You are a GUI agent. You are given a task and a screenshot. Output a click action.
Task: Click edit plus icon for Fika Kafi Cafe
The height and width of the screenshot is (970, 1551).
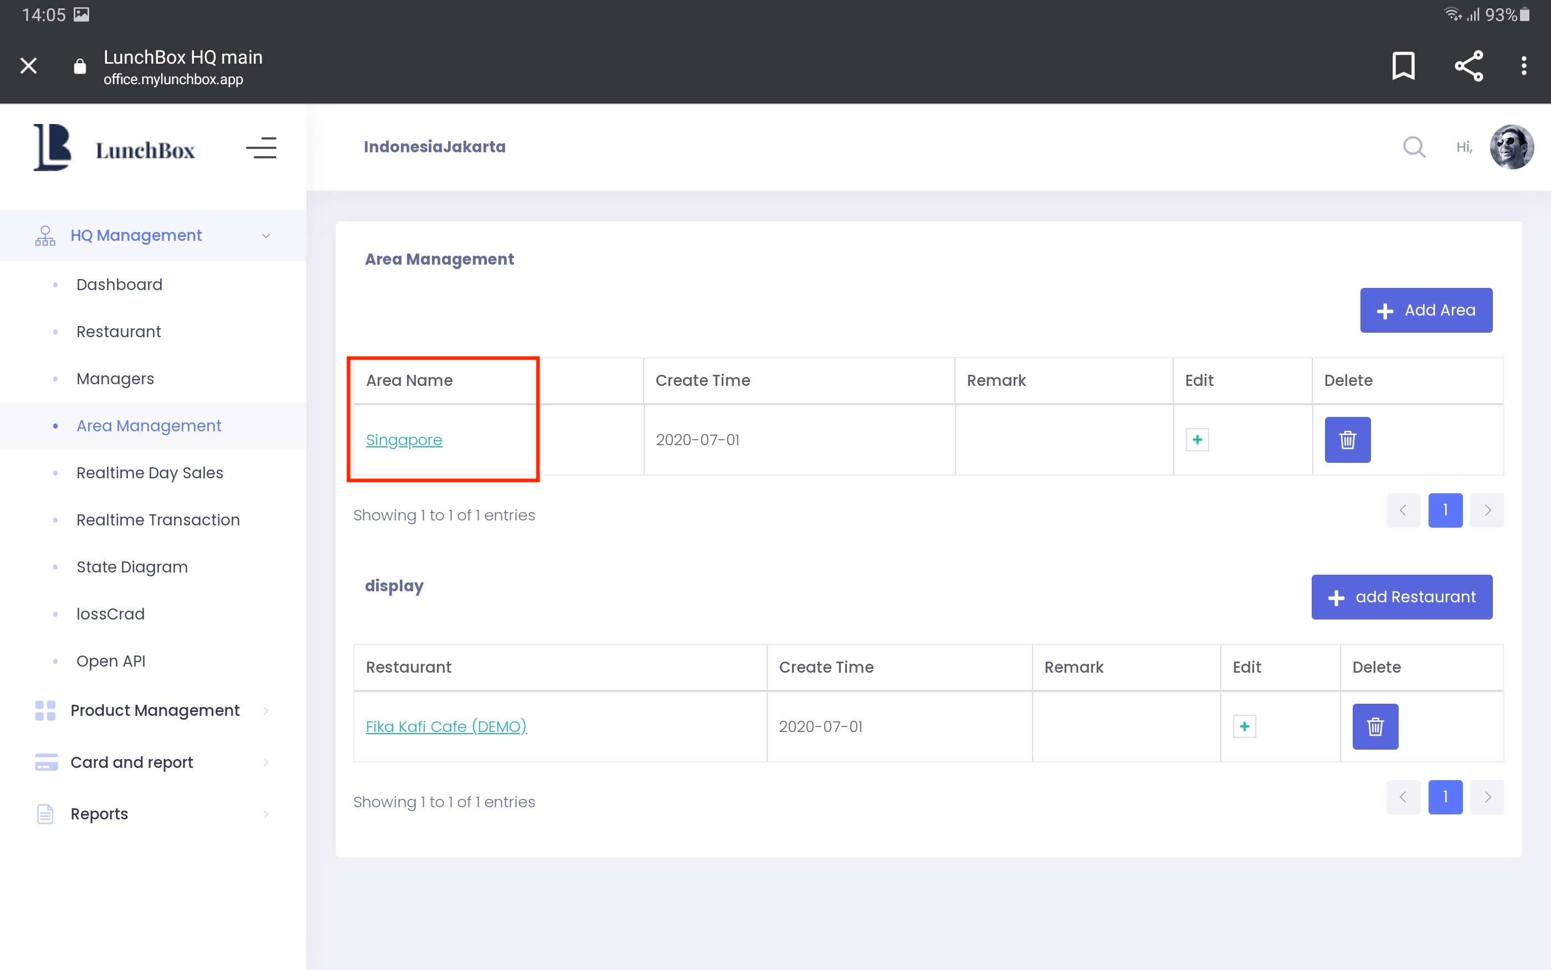point(1244,726)
